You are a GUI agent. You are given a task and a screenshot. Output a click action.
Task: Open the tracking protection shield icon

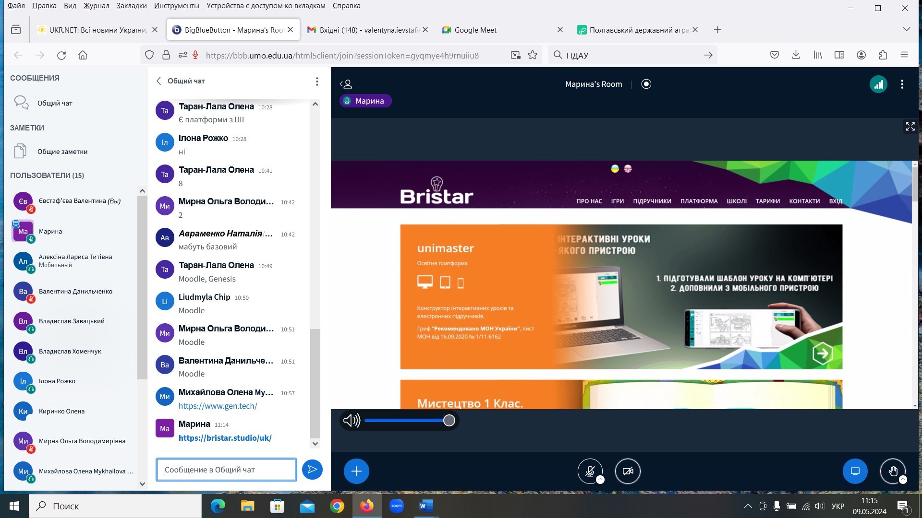click(x=149, y=55)
